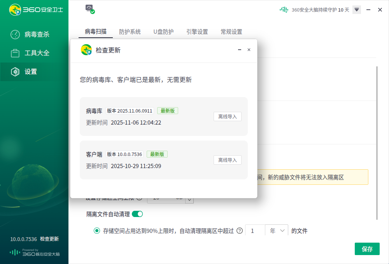Click the help question icon after 中超过

point(240,231)
